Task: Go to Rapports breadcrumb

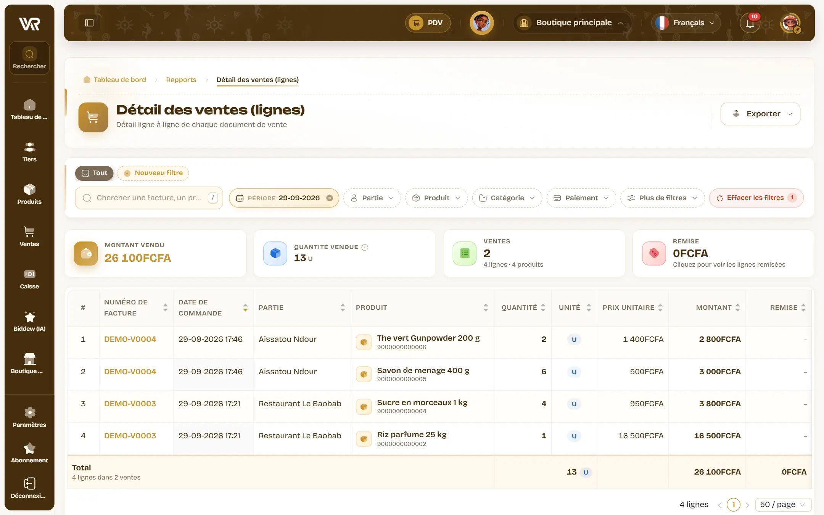Action: tap(181, 80)
